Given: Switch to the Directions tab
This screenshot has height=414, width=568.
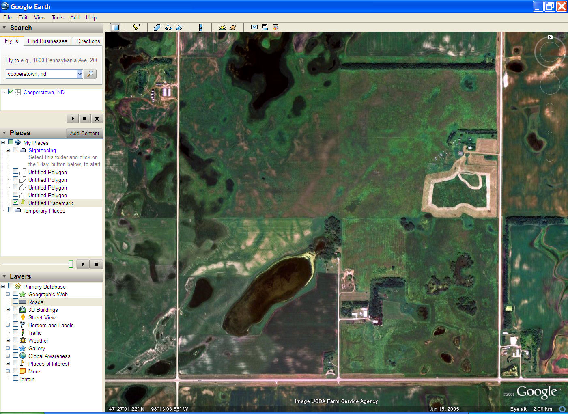Looking at the screenshot, I should click(x=88, y=41).
